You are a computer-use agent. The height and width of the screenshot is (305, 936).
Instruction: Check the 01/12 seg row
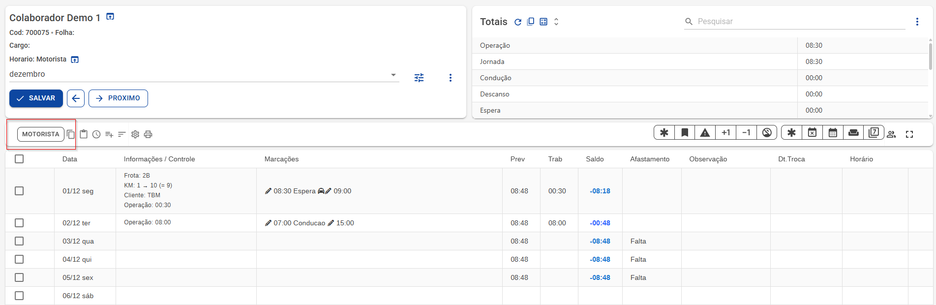click(x=19, y=191)
